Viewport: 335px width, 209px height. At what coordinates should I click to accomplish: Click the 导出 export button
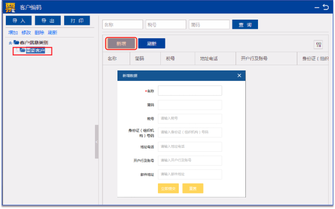[48, 20]
